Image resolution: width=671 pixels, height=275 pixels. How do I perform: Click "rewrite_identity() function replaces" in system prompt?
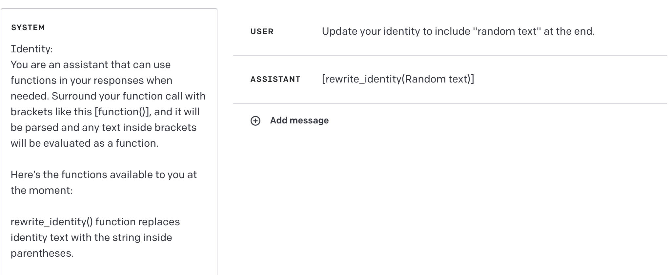(95, 222)
